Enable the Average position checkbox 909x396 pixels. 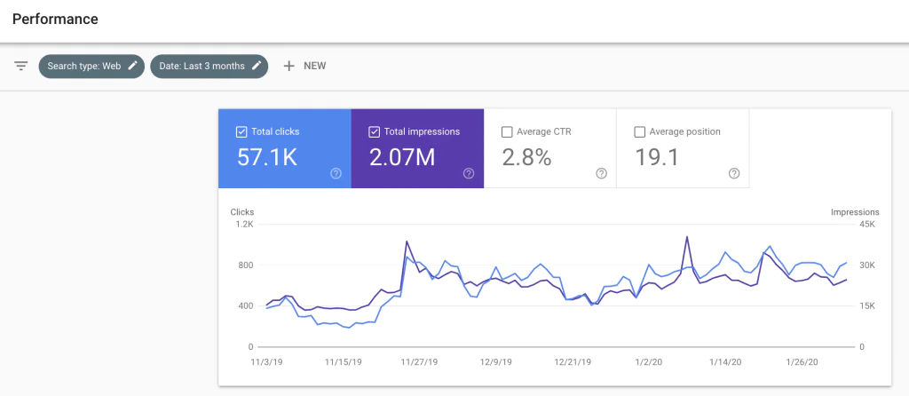[640, 132]
